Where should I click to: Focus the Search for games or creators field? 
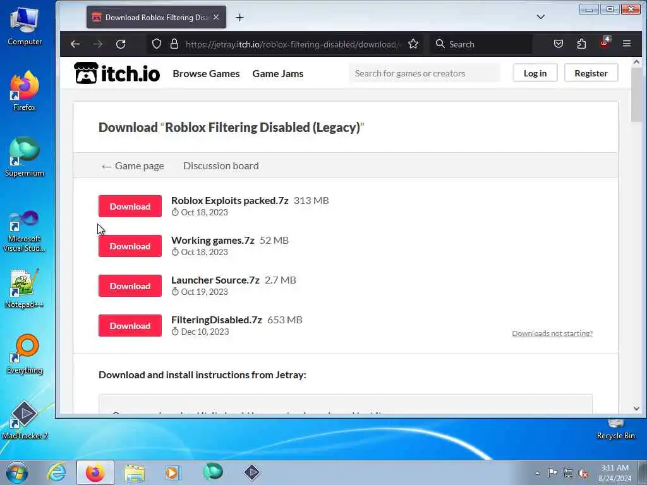pos(424,73)
